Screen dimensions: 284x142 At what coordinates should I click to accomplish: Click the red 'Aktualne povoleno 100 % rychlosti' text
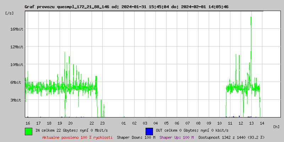[77, 137]
